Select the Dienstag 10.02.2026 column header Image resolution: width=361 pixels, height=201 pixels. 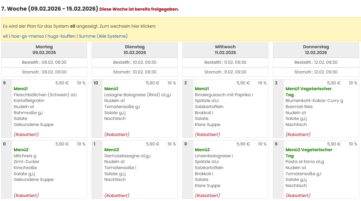coord(135,50)
